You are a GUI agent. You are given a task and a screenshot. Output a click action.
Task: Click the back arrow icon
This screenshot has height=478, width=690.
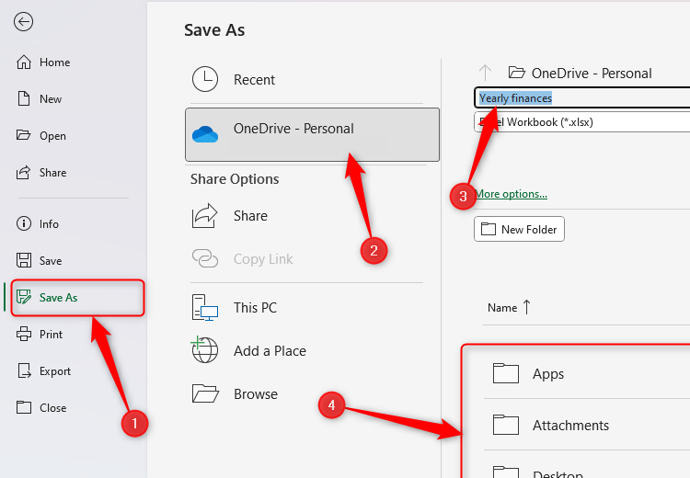point(24,23)
